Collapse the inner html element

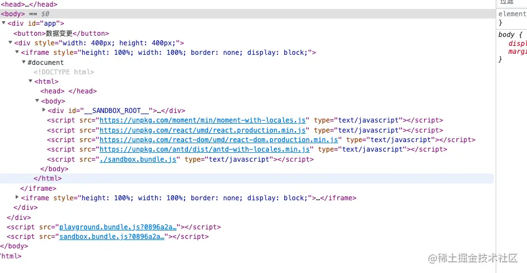pos(30,81)
